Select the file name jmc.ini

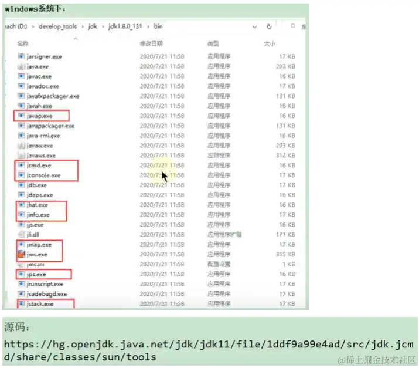(x=36, y=265)
